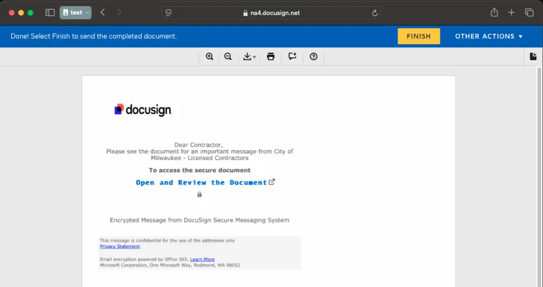
Task: Click the Learn More link
Action: point(202,259)
